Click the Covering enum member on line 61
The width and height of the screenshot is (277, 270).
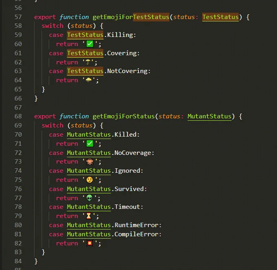point(122,53)
